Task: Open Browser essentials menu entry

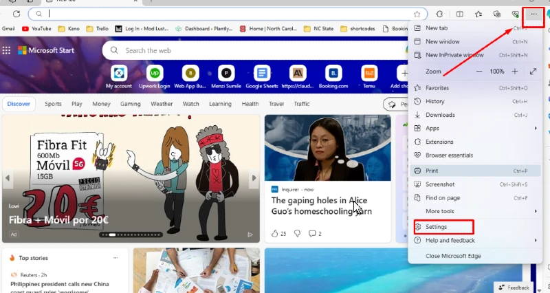Action: [475, 155]
